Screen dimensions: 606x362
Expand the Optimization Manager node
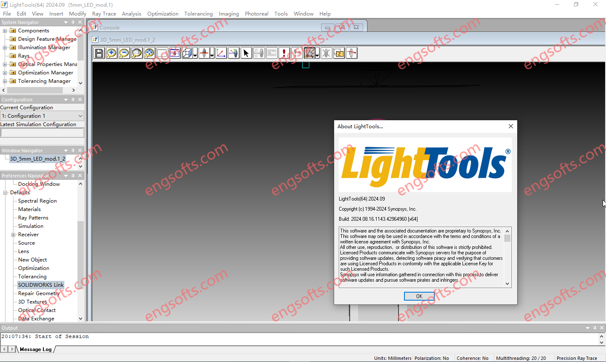click(5, 73)
